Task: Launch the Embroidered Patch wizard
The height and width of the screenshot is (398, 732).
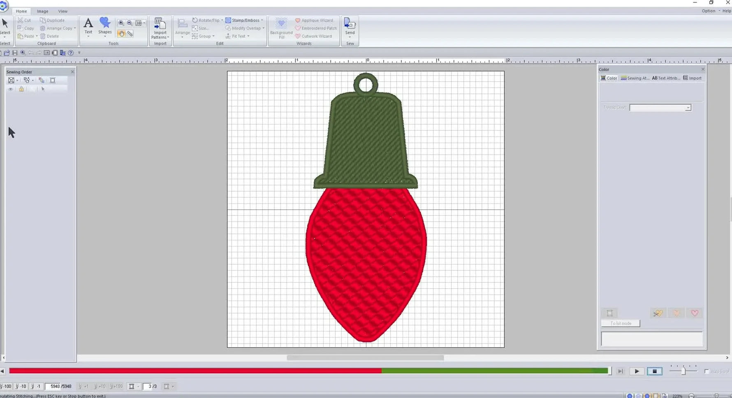Action: 316,28
